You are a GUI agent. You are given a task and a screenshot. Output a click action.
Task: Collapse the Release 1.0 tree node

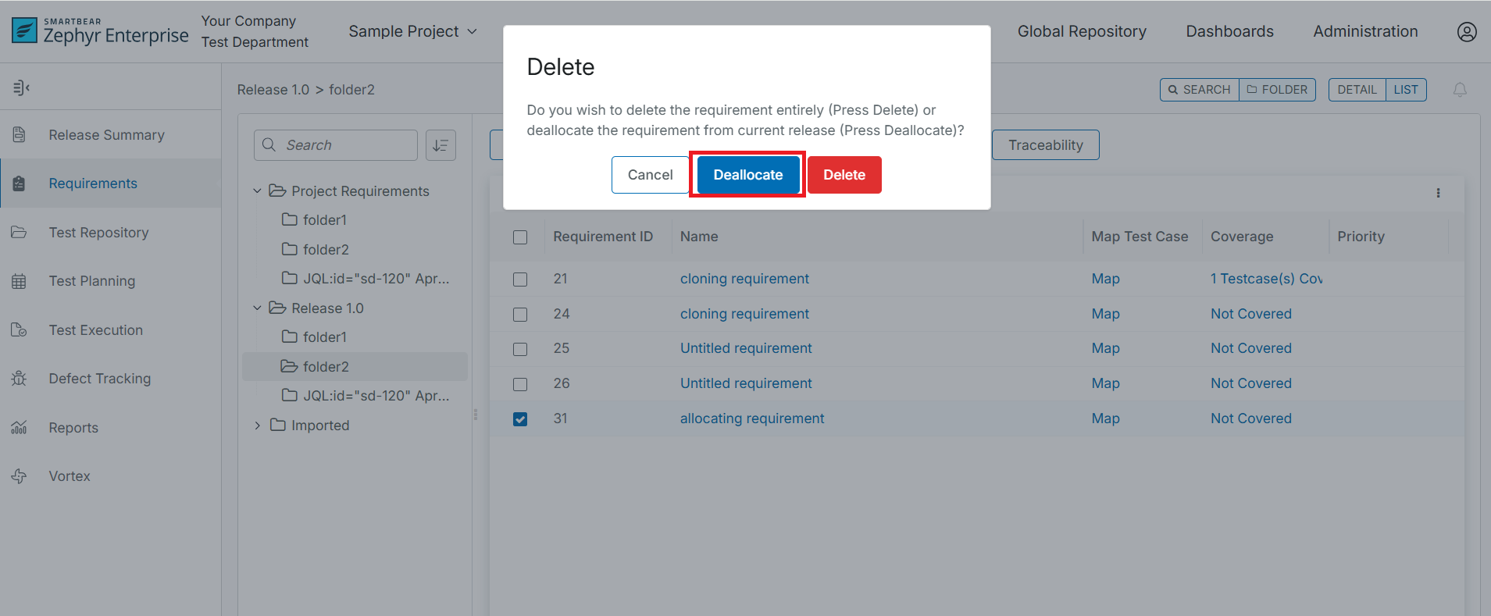pos(257,308)
